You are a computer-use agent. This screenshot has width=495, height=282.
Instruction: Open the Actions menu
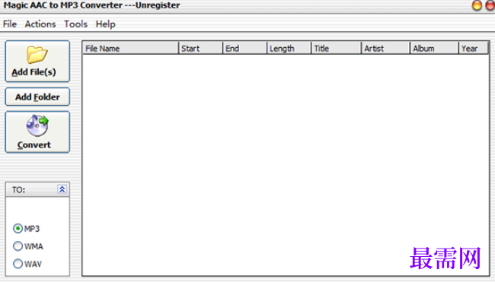click(40, 24)
